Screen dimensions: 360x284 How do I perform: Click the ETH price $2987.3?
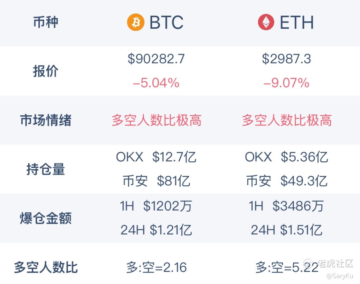[286, 59]
